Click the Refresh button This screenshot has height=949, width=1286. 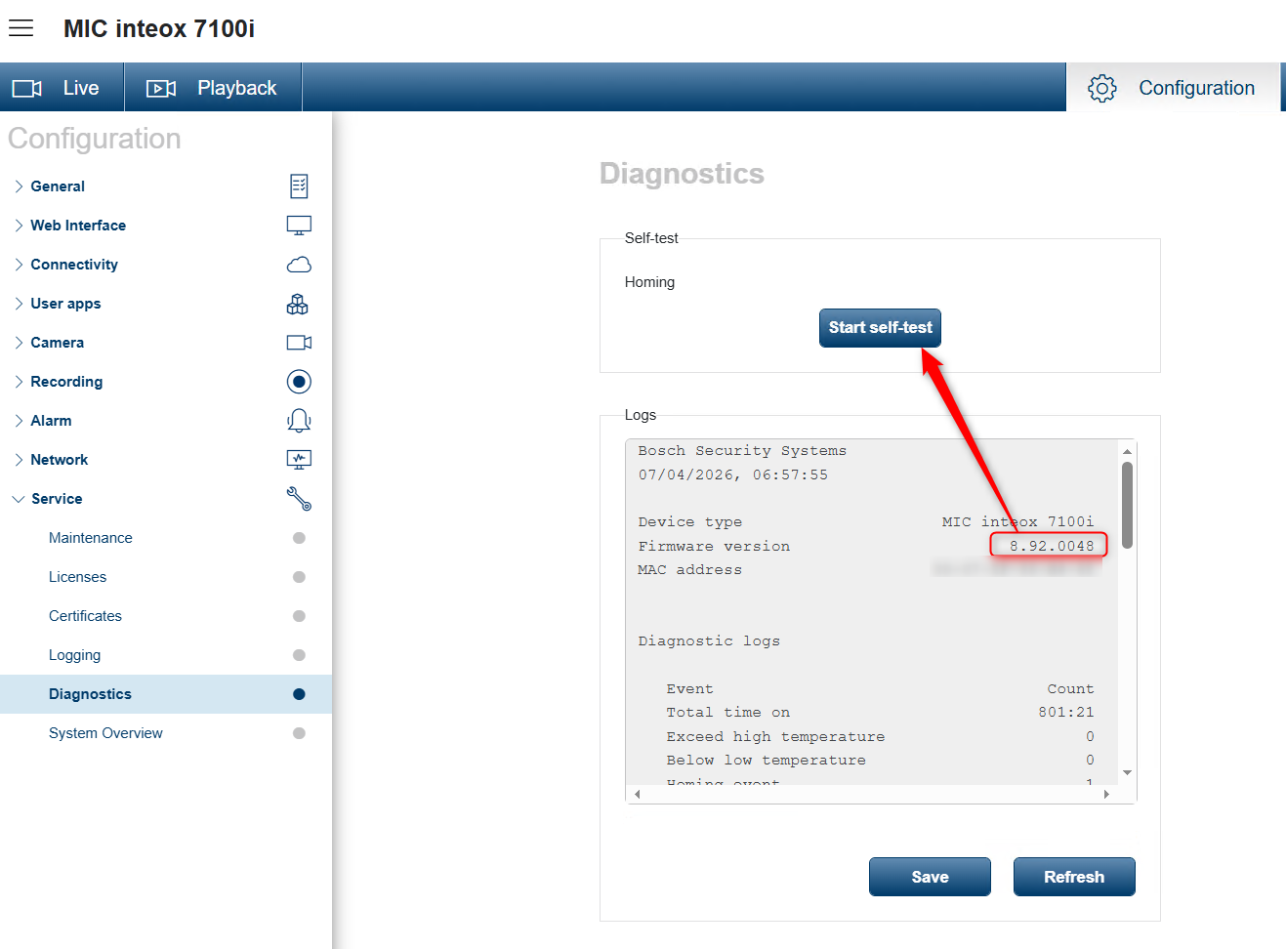pyautogui.click(x=1073, y=877)
